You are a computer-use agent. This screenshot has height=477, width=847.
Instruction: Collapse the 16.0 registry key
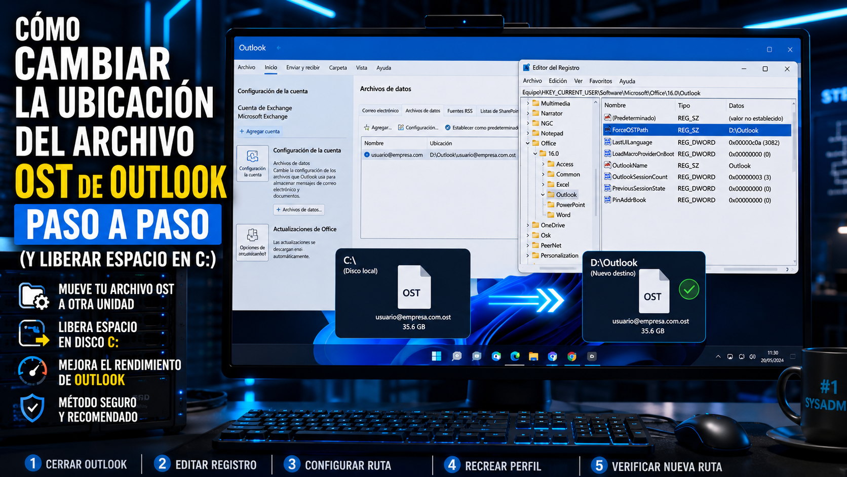(x=535, y=154)
